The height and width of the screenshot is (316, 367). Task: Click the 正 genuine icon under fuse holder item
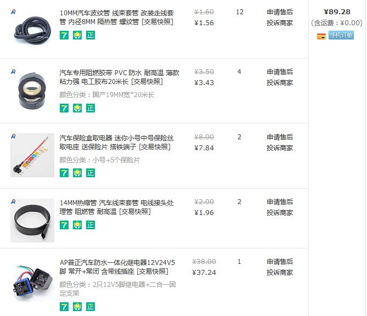[91, 173]
